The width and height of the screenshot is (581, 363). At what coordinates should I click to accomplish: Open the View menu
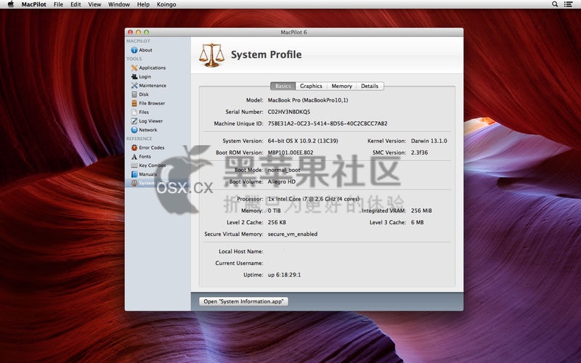[94, 4]
